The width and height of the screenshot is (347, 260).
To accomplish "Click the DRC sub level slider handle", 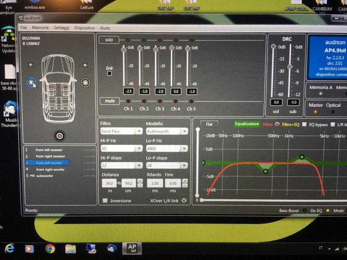I will 290,67.
